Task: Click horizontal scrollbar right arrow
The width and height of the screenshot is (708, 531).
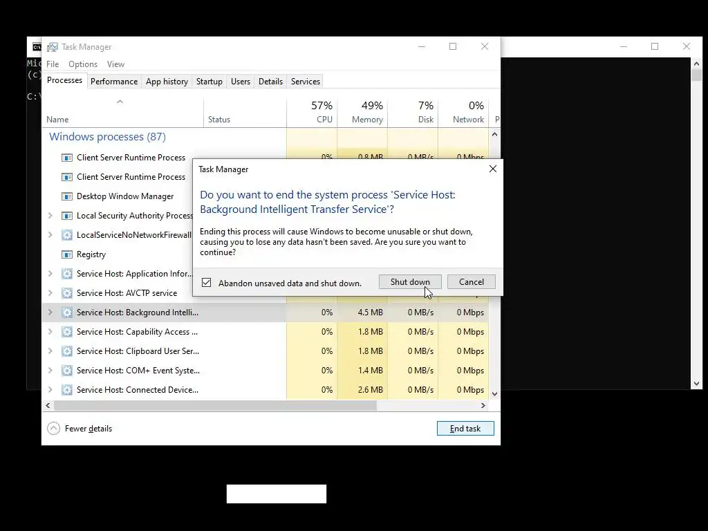Action: [483, 405]
